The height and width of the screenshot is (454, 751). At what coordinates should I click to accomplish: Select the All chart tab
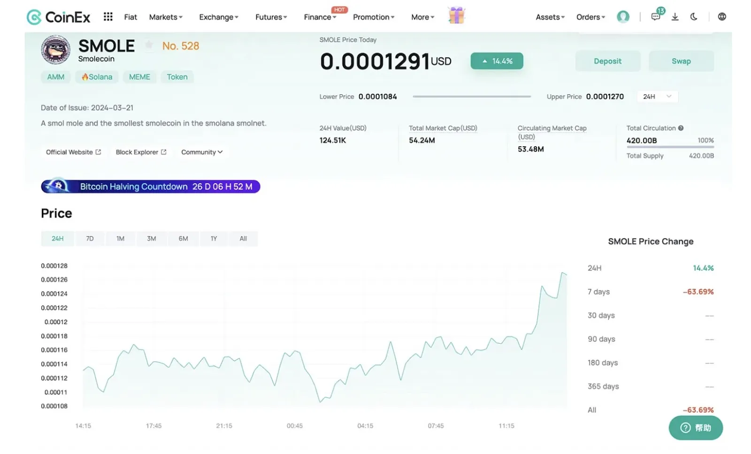[x=243, y=238]
